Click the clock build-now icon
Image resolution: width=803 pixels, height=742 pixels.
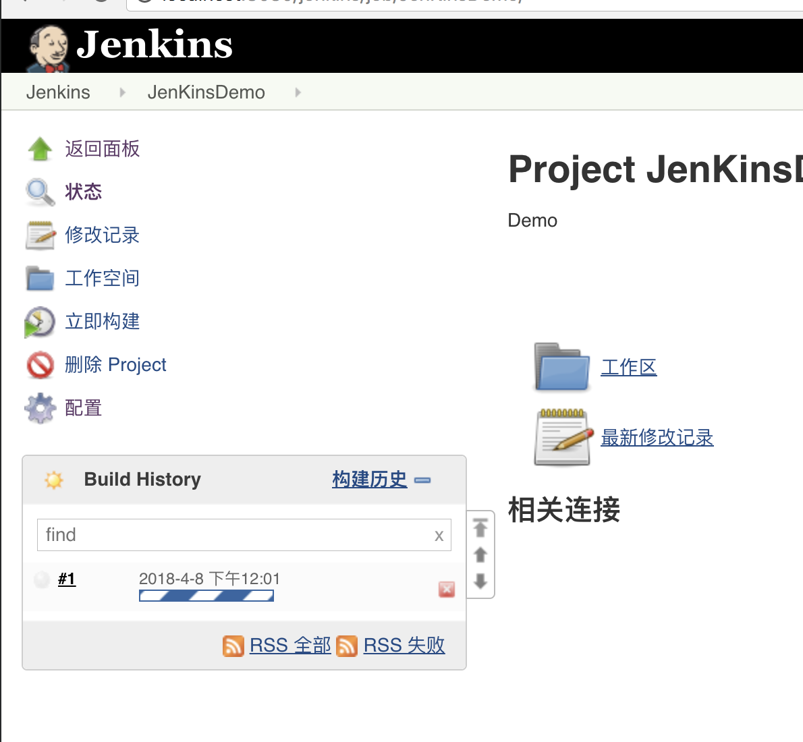[39, 322]
